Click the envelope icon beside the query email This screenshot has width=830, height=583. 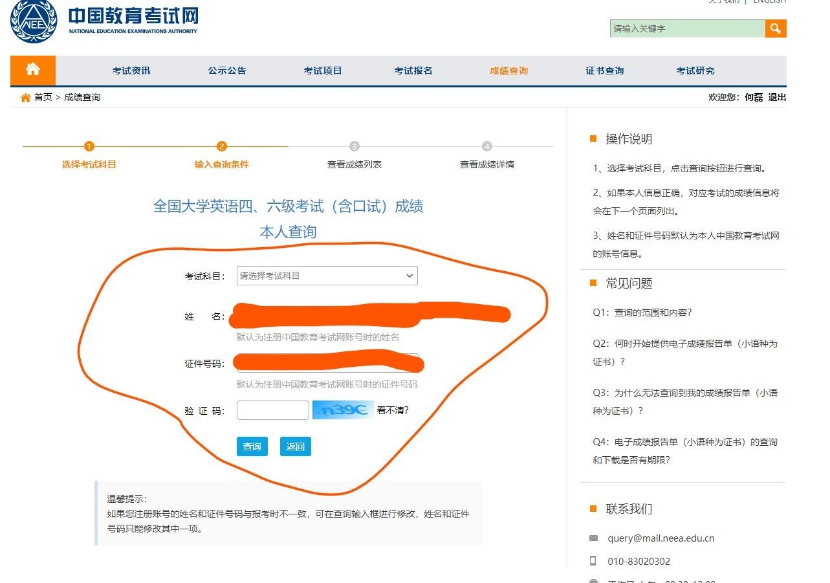tap(593, 537)
